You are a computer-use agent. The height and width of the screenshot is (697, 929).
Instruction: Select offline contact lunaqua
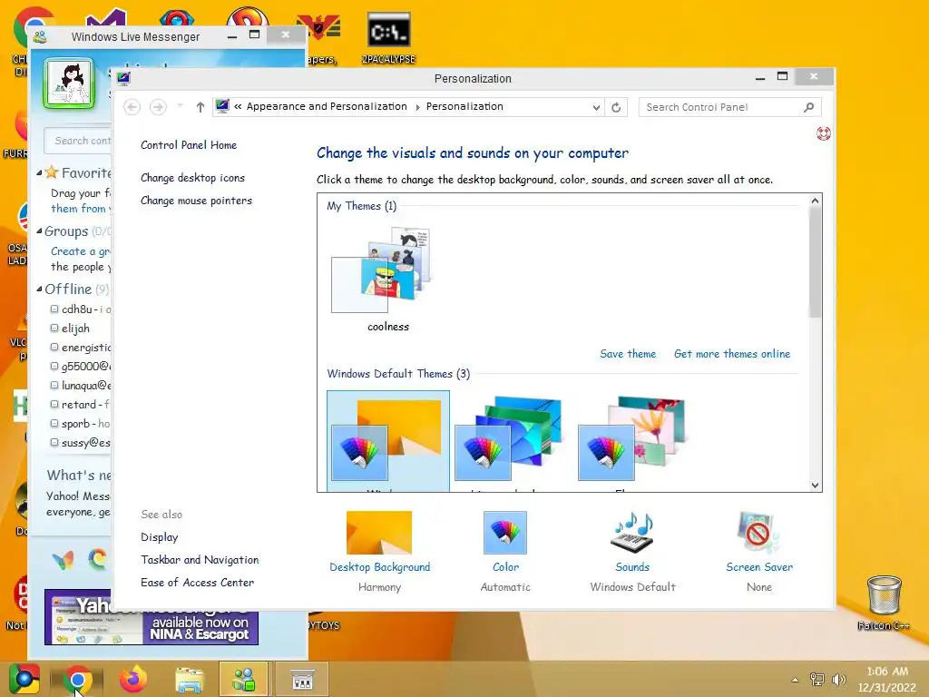coord(81,385)
